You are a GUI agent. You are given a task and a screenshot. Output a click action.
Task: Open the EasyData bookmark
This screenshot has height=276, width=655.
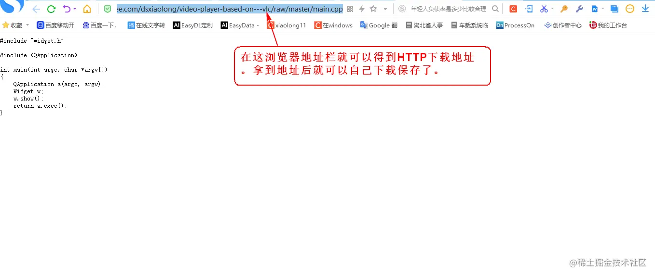point(240,25)
